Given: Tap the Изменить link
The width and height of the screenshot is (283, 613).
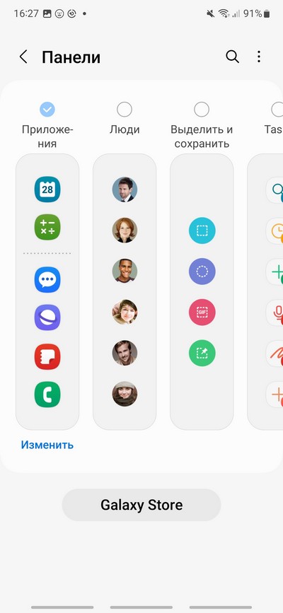Looking at the screenshot, I should [47, 445].
